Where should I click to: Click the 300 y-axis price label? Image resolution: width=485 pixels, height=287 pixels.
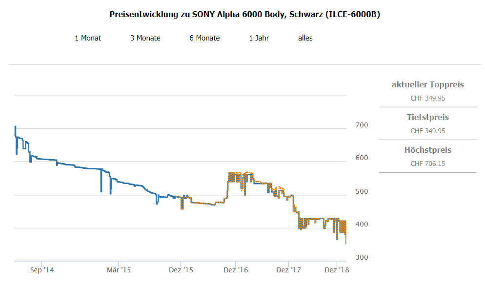click(x=362, y=258)
